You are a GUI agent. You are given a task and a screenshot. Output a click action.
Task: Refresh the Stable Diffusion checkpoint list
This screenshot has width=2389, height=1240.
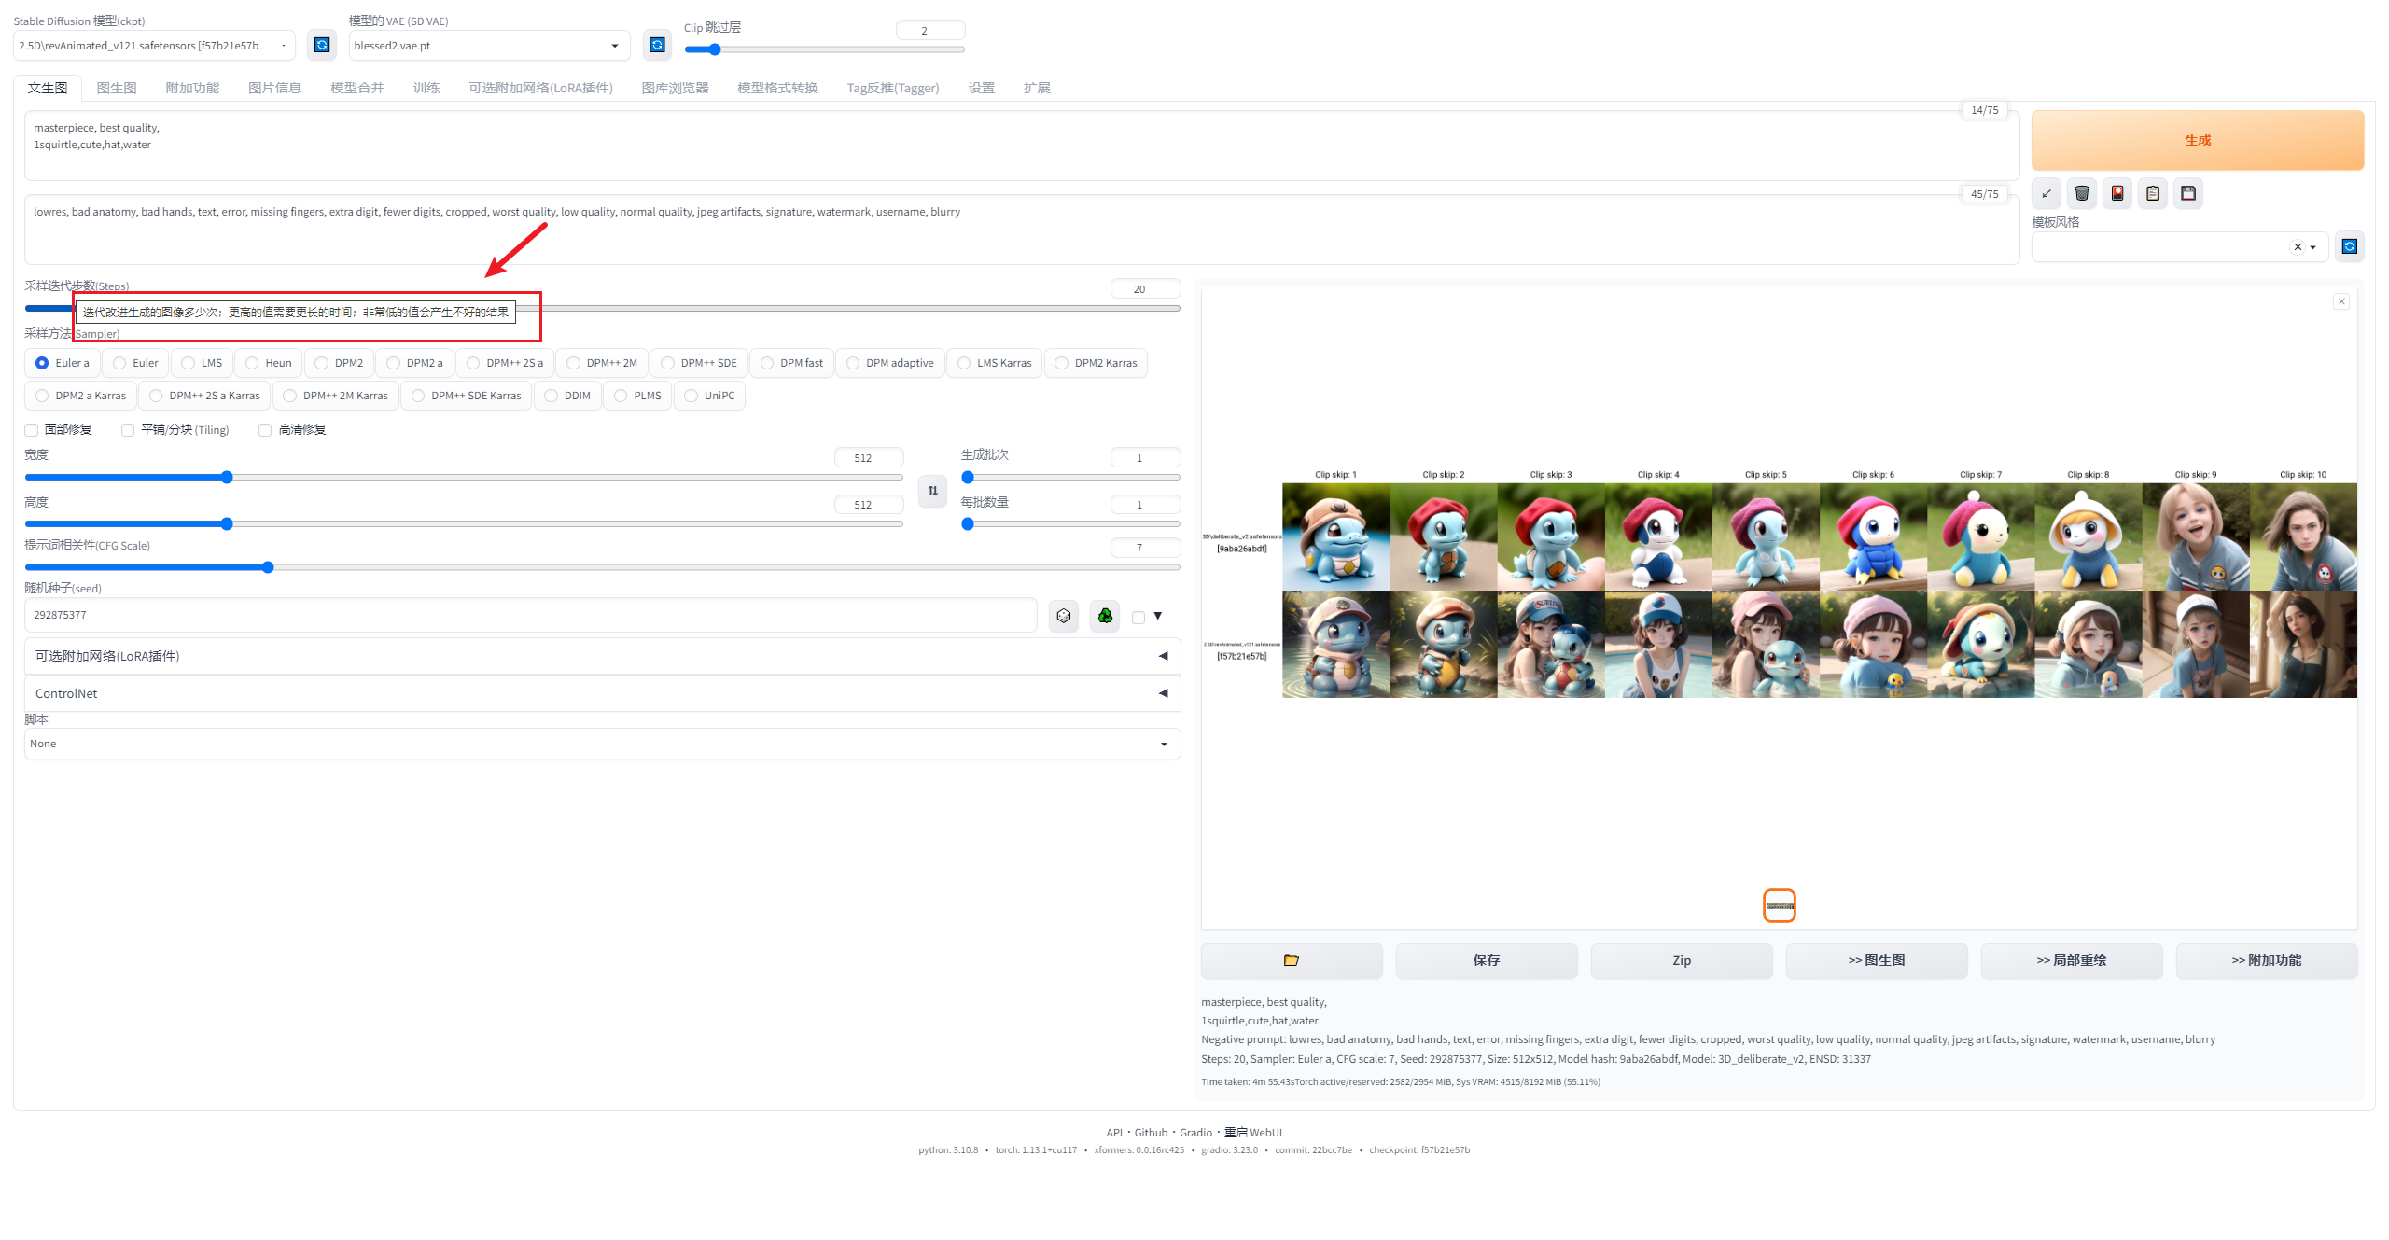pos(322,45)
